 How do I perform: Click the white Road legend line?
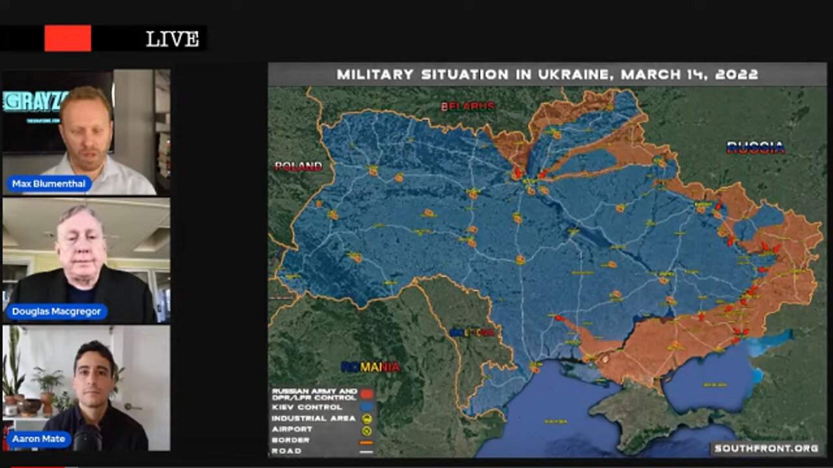pyautogui.click(x=366, y=451)
